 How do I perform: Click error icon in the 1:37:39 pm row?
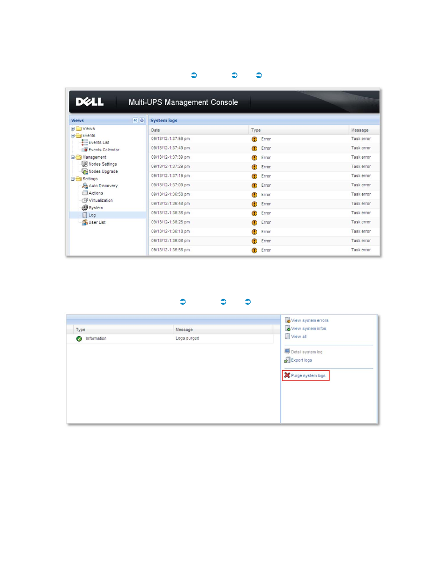254,158
